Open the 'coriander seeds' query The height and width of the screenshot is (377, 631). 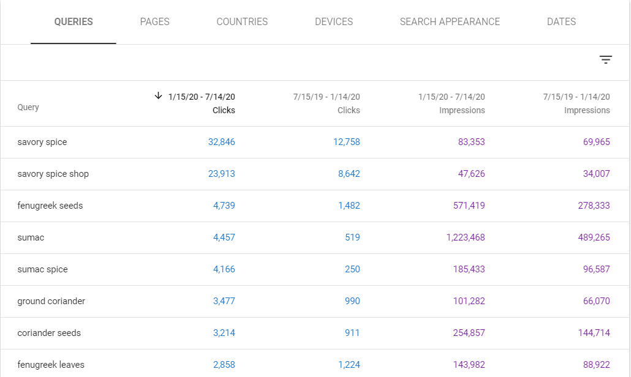click(49, 333)
